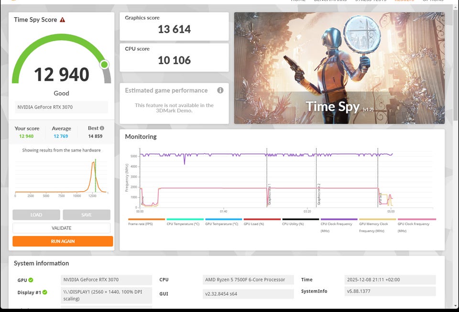Toggle GPU Temperature (°C) legend series
The height and width of the screenshot is (312, 459).
pos(223,222)
